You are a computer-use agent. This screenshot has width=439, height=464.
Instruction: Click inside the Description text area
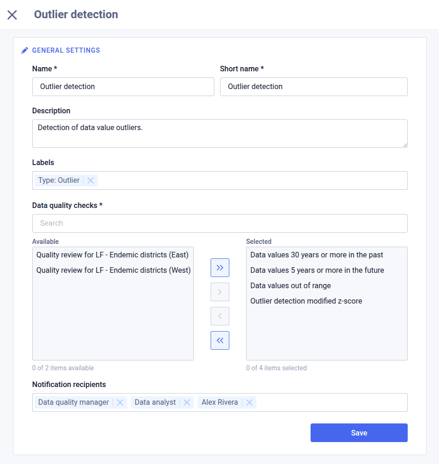[219, 133]
